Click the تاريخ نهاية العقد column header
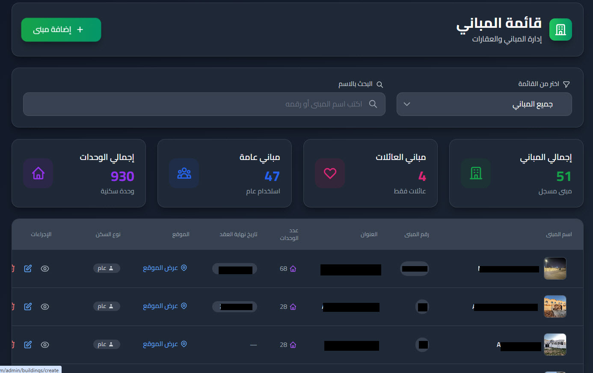 (x=238, y=234)
